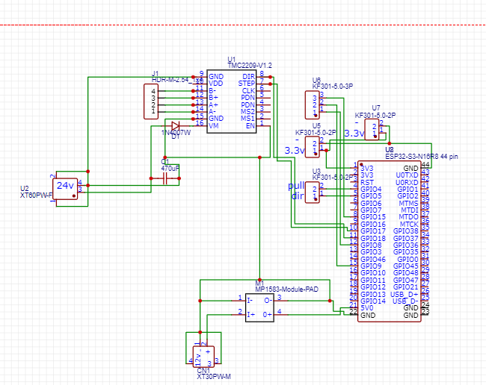486x385 pixels.
Task: Click the GPIO4 pin label
Action: pos(371,189)
